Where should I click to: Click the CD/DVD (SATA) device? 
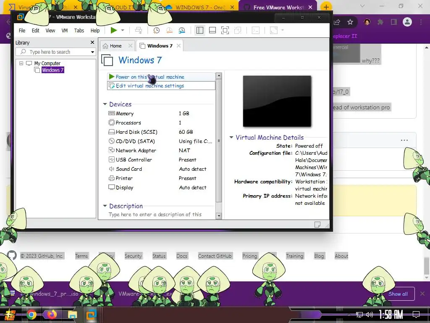pyautogui.click(x=160, y=141)
